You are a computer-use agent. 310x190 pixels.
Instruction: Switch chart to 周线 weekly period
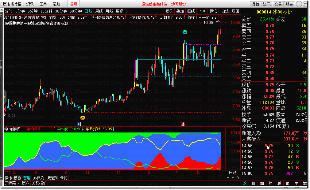tap(99, 11)
